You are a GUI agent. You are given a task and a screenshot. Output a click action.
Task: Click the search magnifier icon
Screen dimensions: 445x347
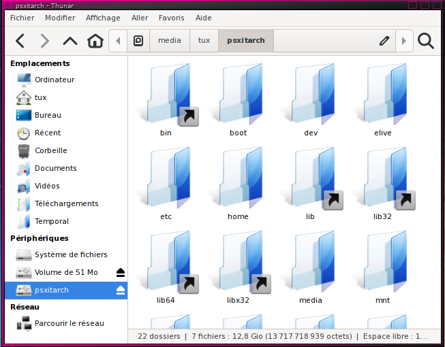click(426, 41)
